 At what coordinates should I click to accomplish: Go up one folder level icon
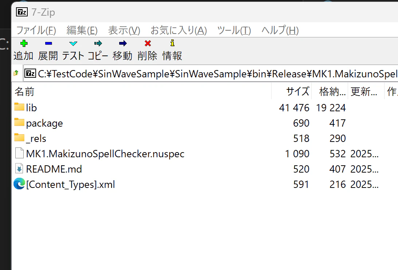tap(16, 73)
